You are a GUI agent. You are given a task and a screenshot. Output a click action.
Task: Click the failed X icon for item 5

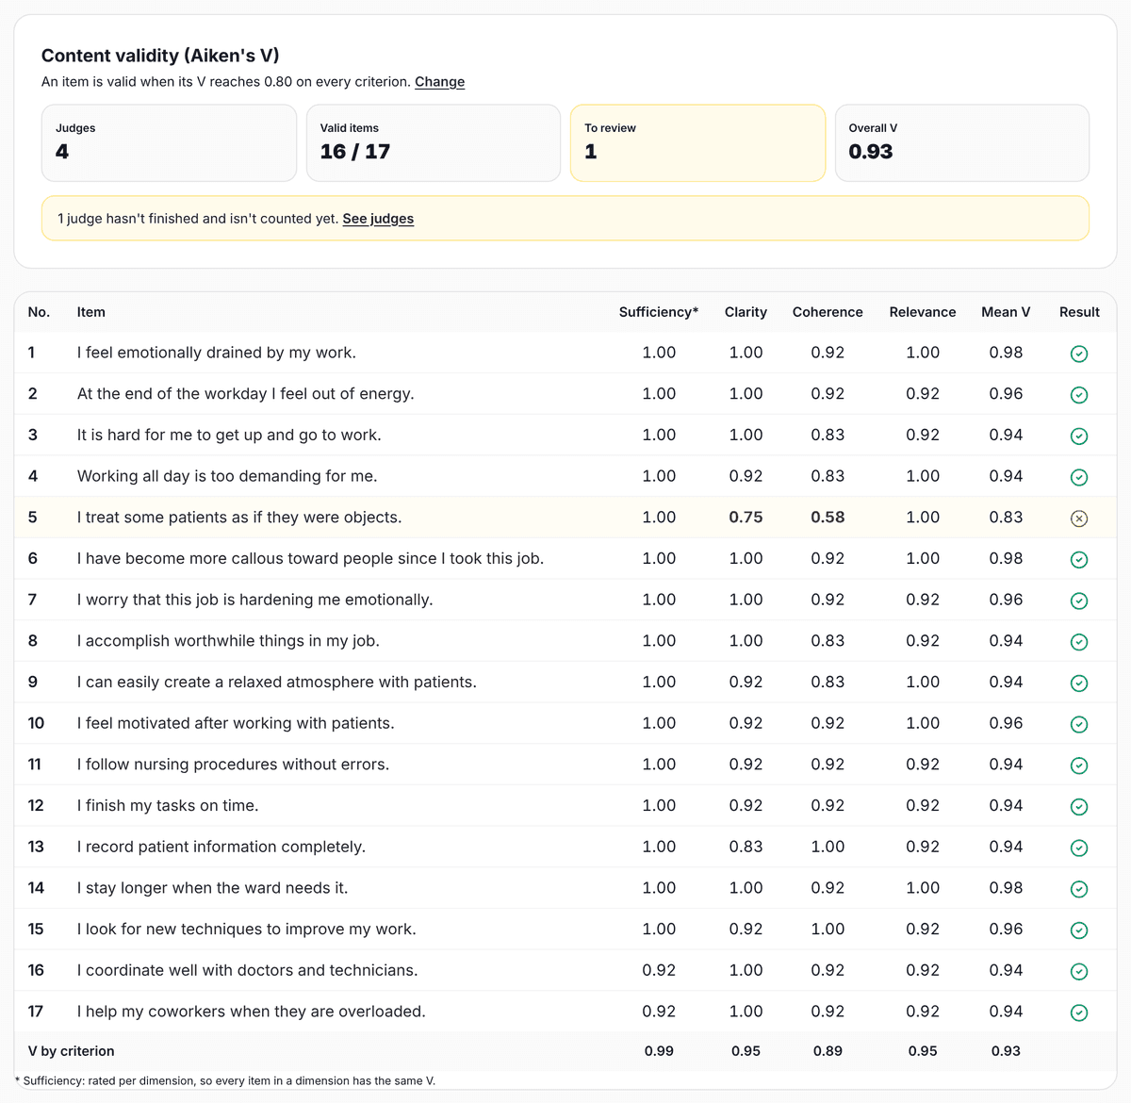tap(1079, 519)
